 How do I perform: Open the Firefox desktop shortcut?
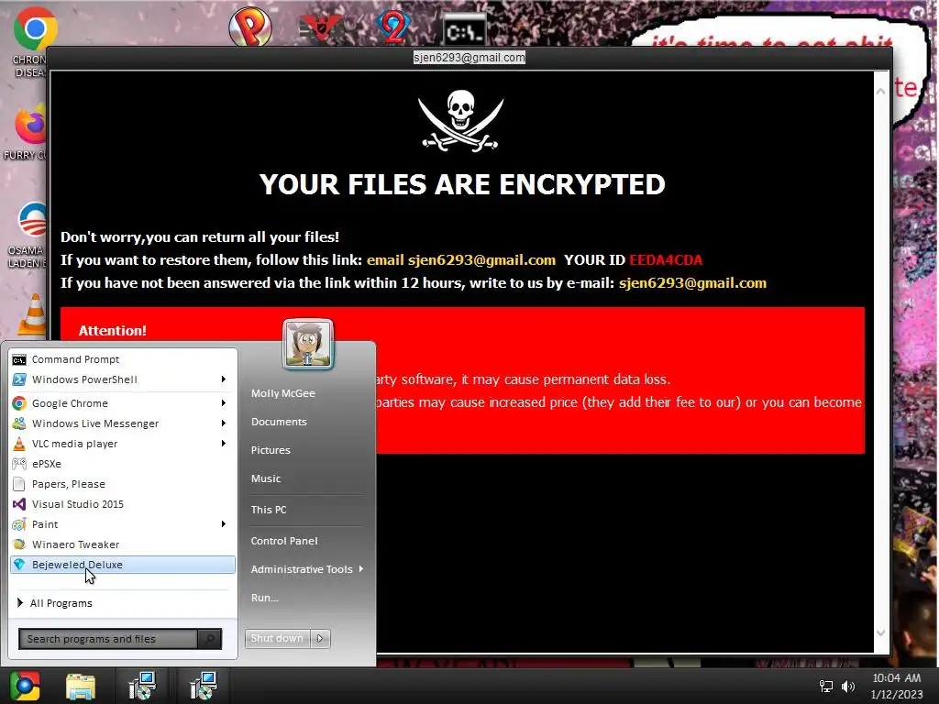(30, 126)
